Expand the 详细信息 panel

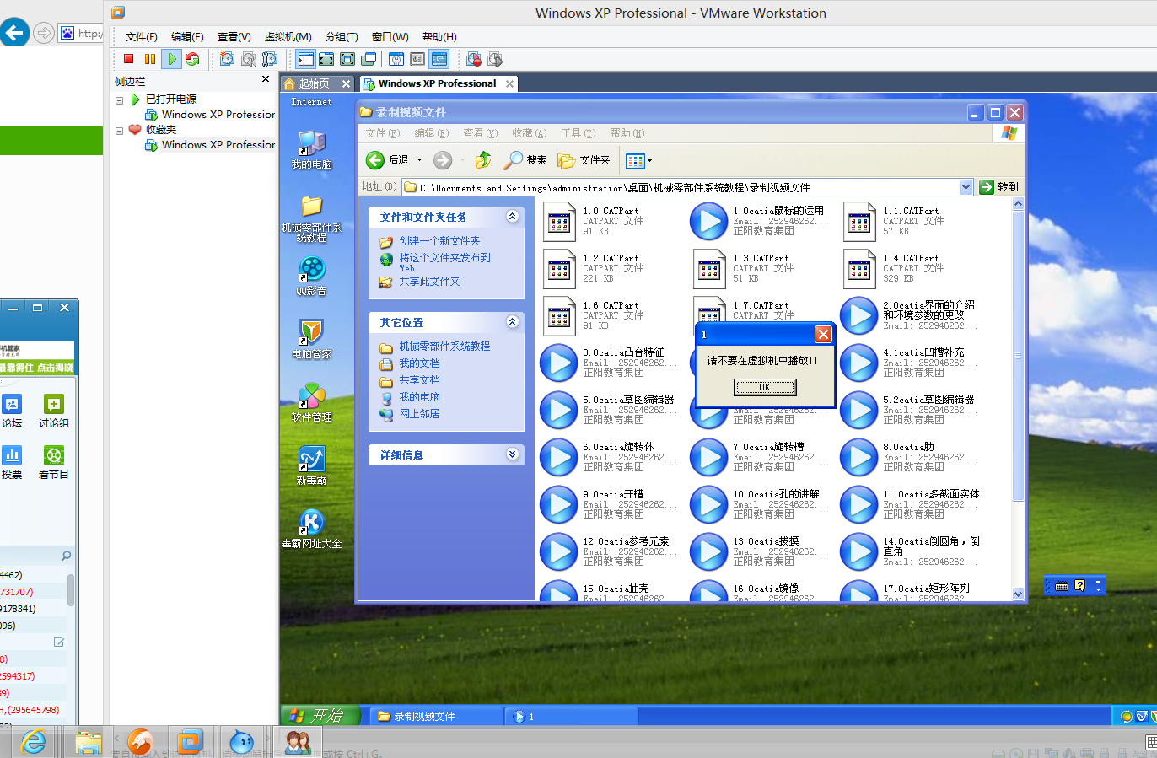click(x=512, y=454)
